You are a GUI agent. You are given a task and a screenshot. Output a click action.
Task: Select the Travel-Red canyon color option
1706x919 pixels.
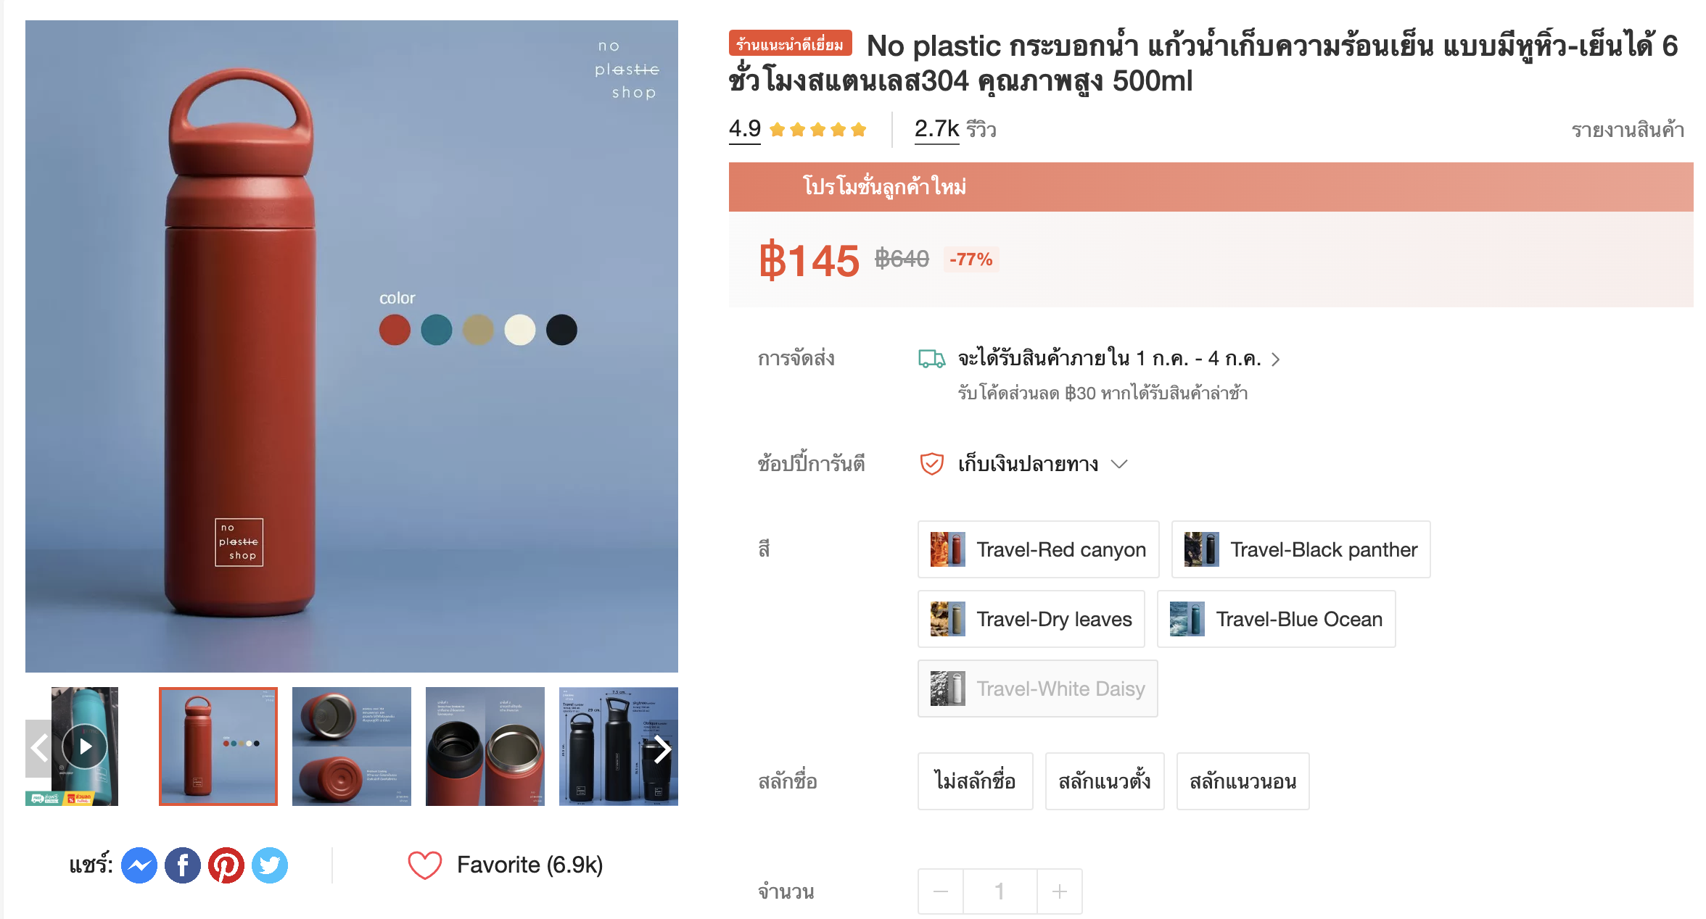coord(1038,549)
